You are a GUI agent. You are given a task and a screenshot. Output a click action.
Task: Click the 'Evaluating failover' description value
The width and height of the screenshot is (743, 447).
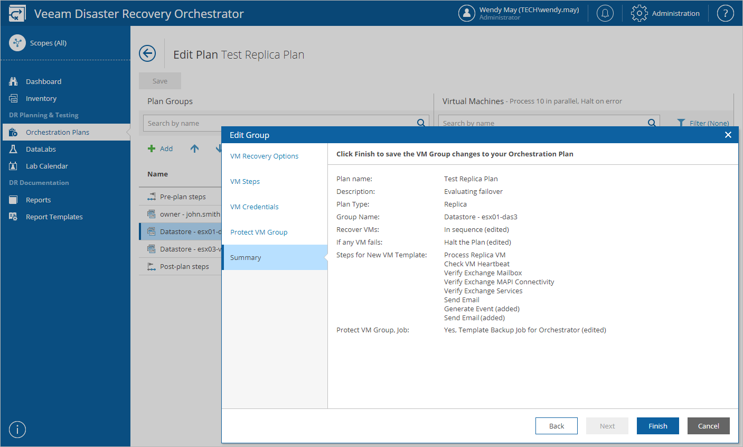coord(473,191)
